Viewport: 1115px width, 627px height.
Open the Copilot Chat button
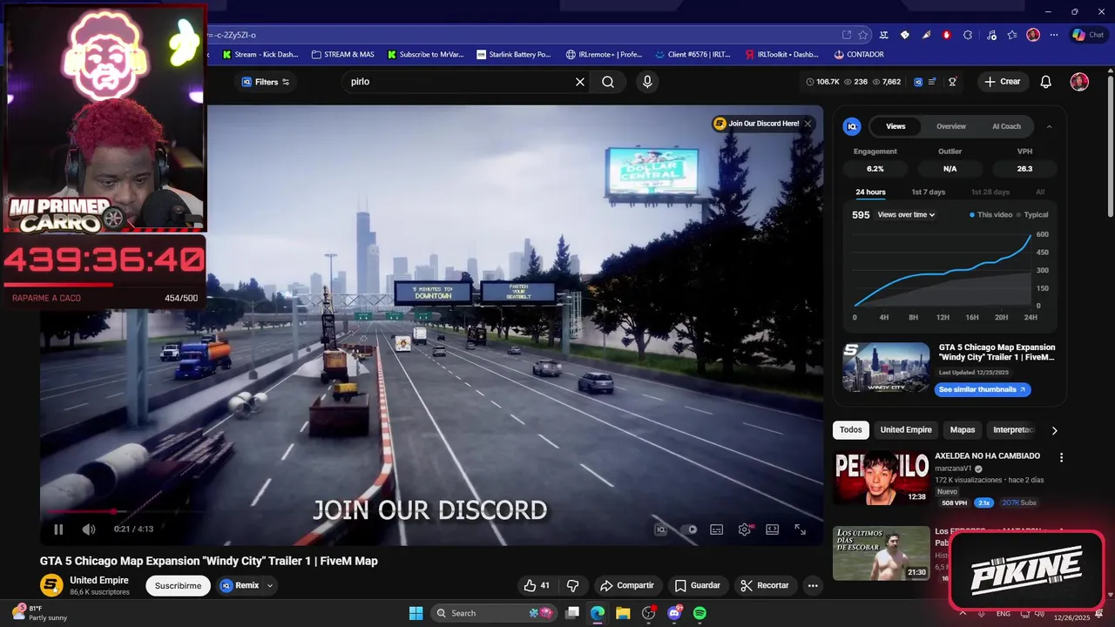tap(1088, 35)
